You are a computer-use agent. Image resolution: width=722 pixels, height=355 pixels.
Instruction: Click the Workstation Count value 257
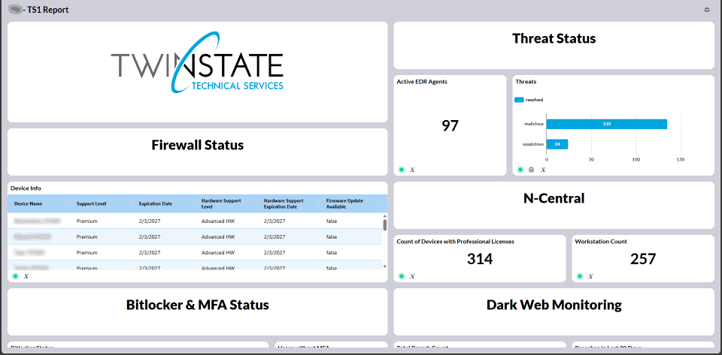[x=643, y=259]
